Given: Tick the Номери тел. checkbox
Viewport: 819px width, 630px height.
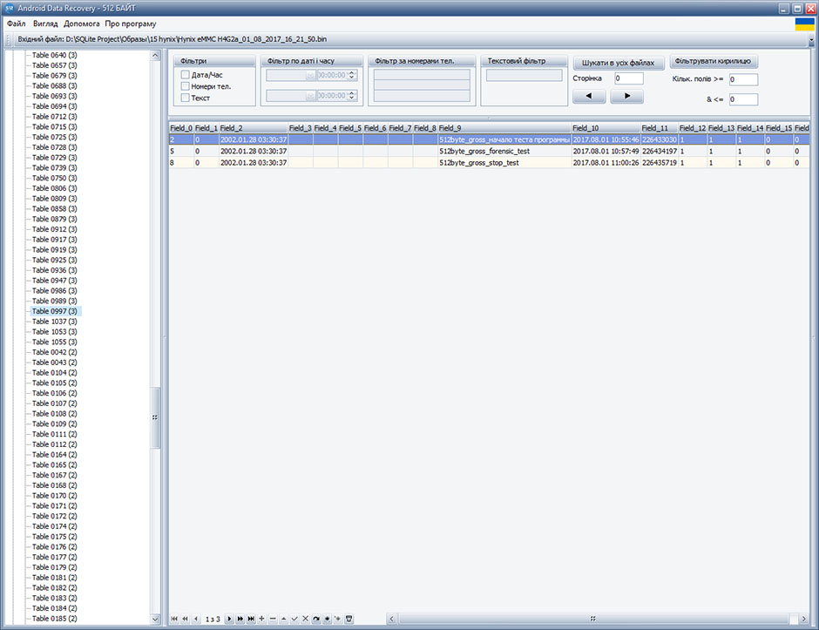Looking at the screenshot, I should pyautogui.click(x=185, y=86).
